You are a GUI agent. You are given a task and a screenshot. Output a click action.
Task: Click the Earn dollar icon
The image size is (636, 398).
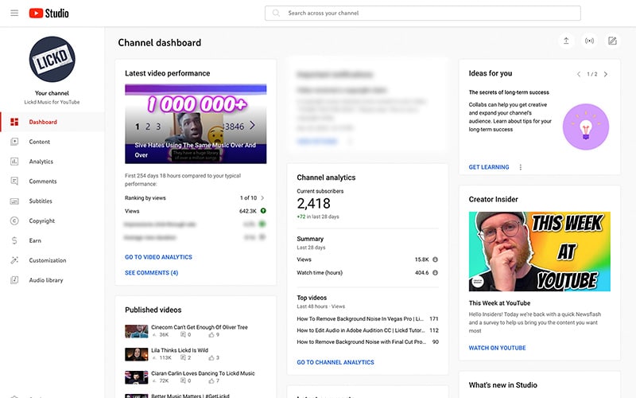pos(14,240)
